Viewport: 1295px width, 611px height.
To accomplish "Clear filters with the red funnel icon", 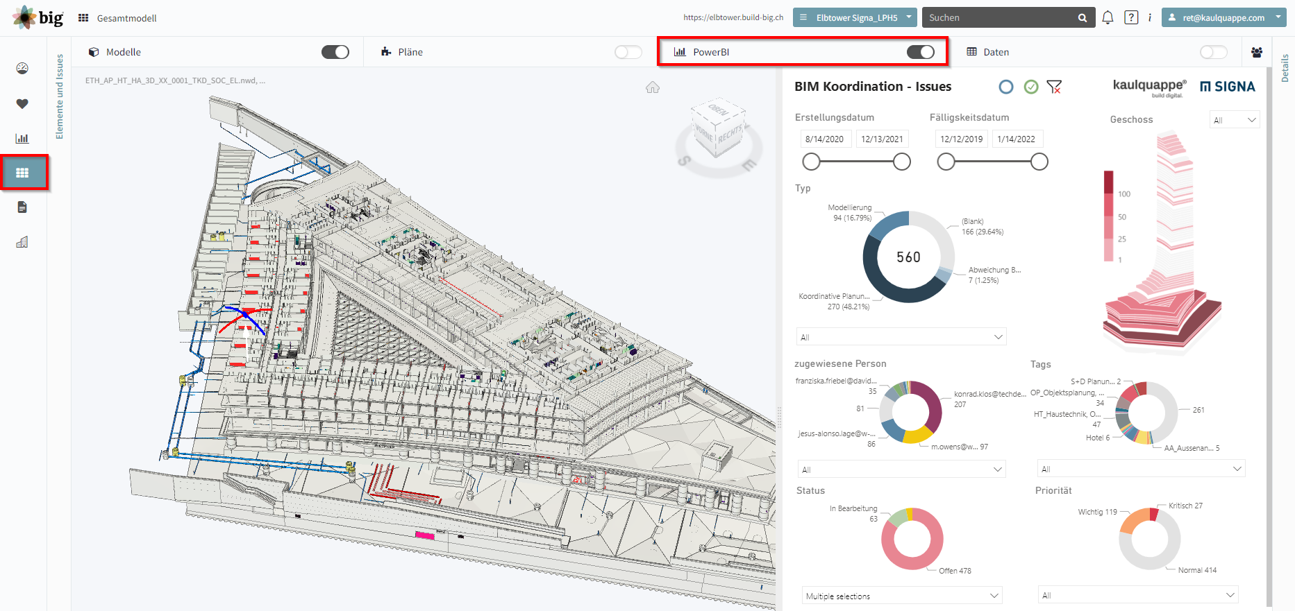I will click(1054, 87).
